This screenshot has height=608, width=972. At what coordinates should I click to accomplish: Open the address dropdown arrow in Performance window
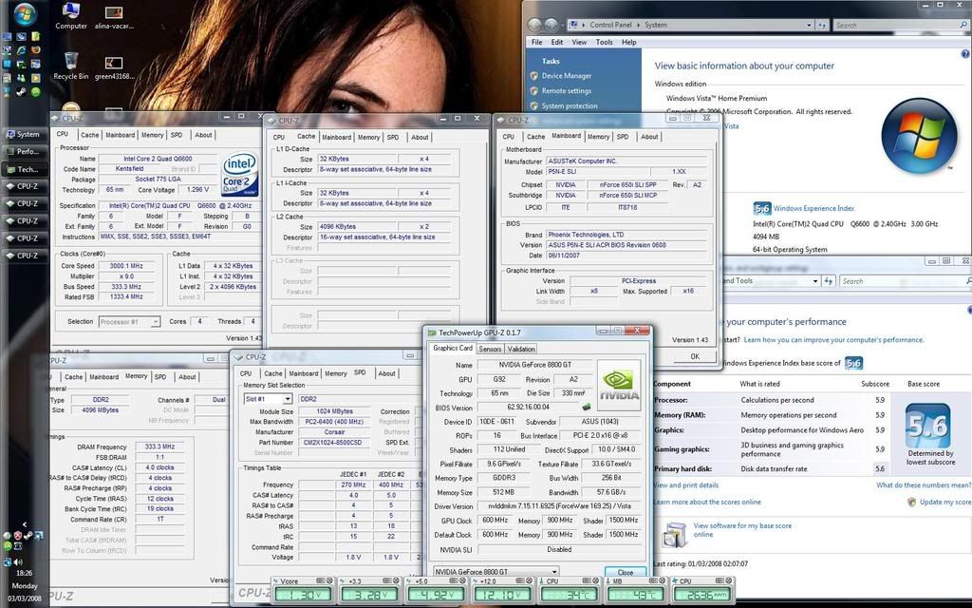815,281
